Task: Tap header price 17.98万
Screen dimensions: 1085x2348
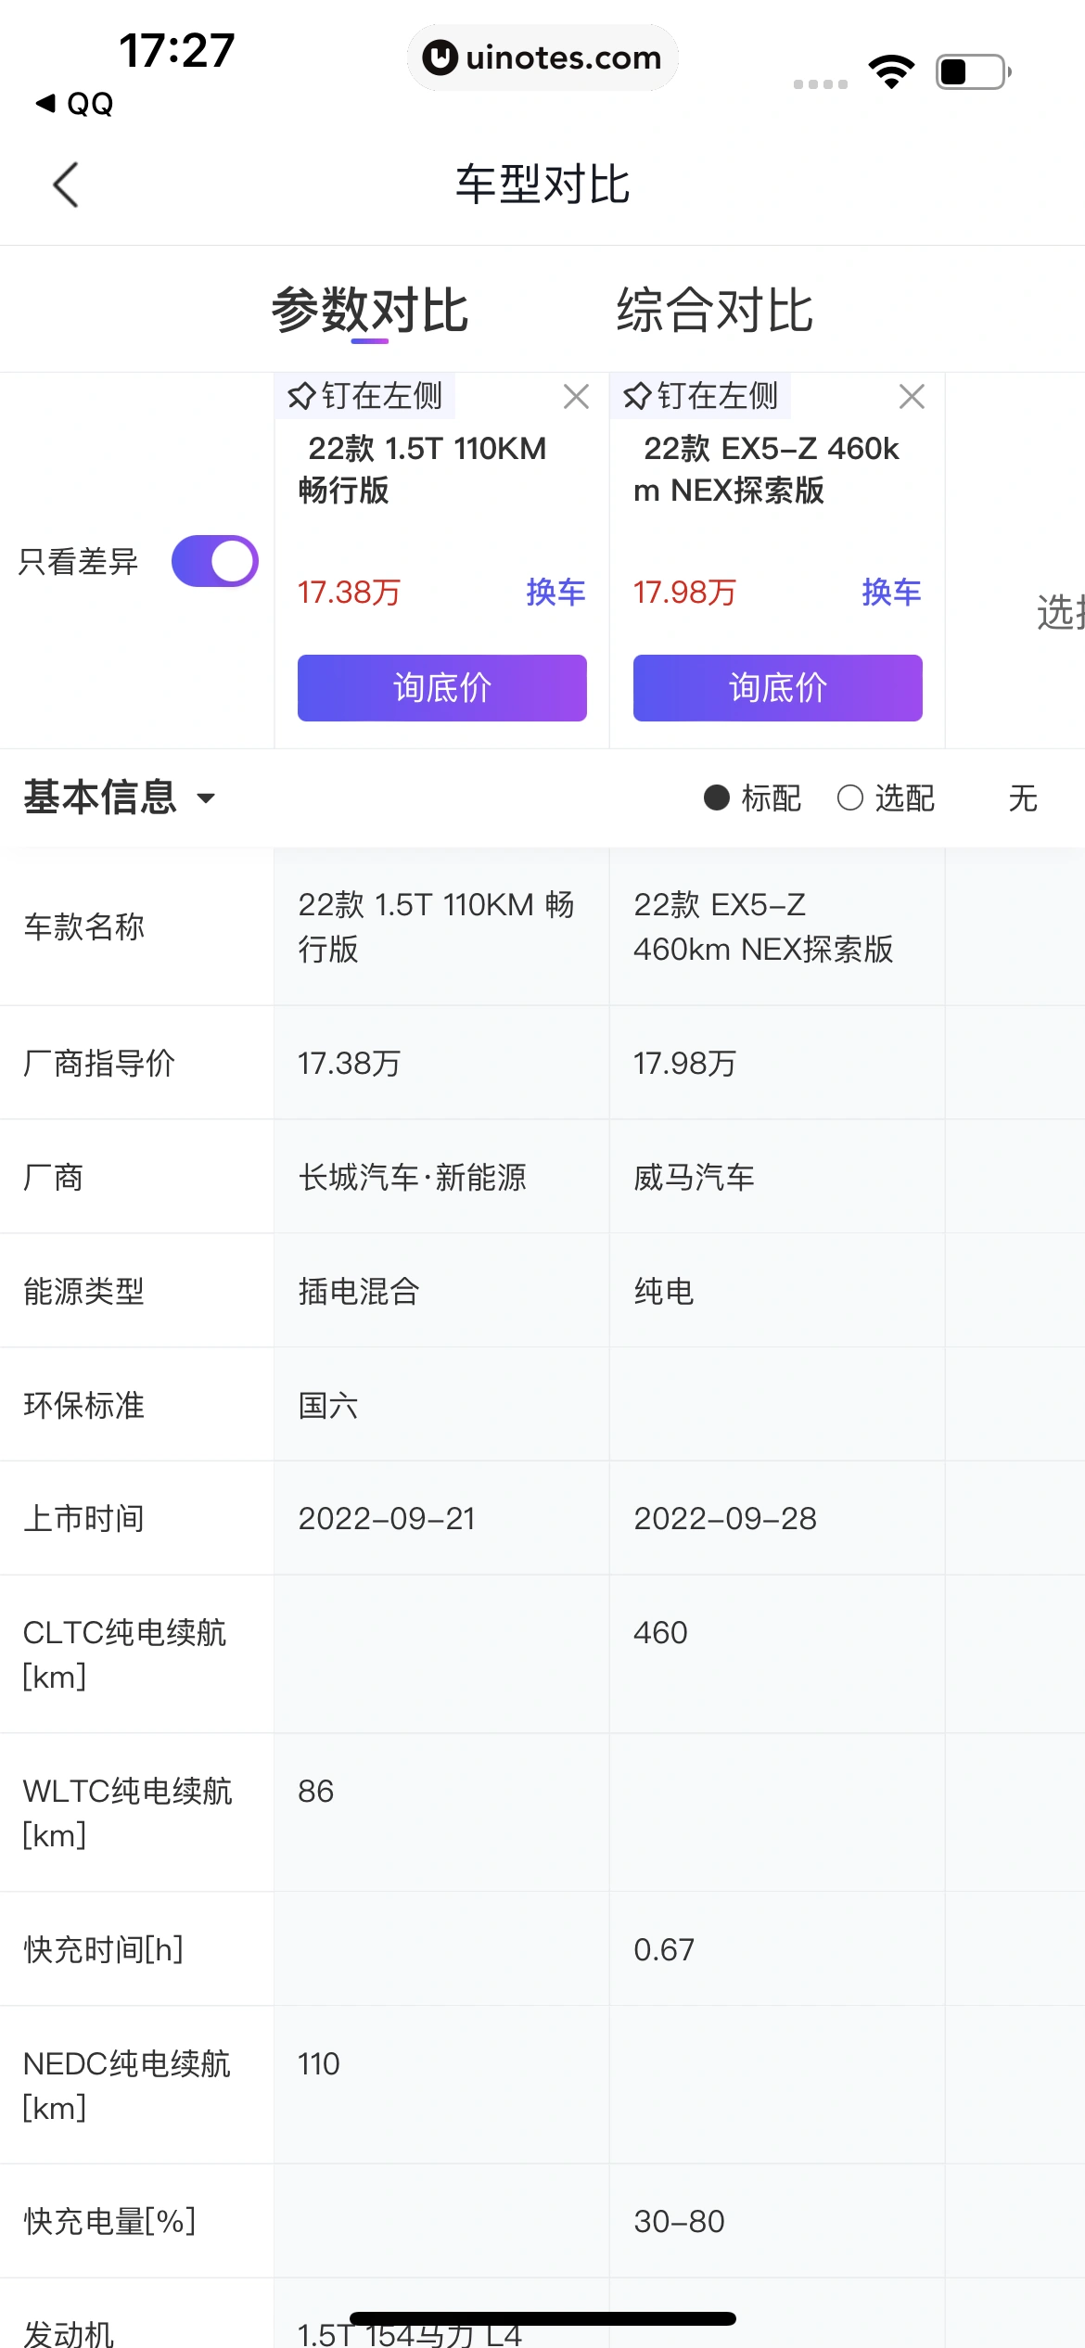Action: pyautogui.click(x=685, y=592)
